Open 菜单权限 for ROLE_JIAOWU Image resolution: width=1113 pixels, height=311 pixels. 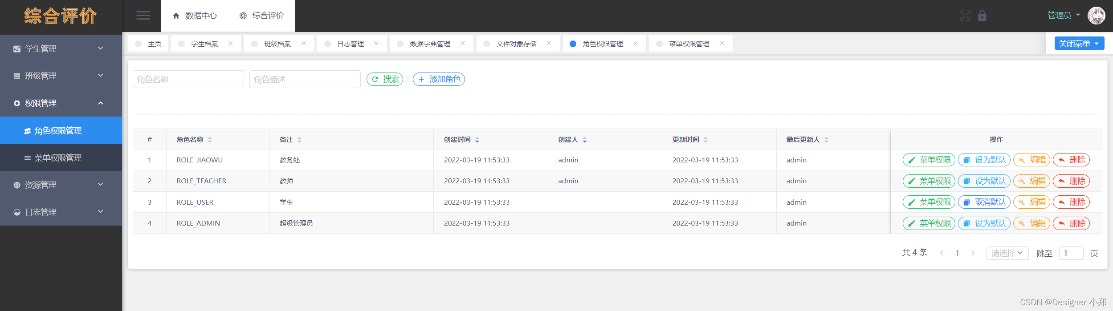(929, 160)
